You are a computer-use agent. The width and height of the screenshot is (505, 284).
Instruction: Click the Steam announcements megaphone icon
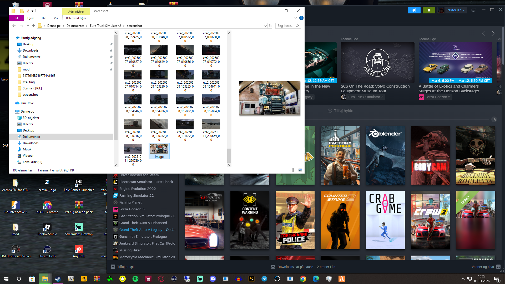(x=414, y=10)
